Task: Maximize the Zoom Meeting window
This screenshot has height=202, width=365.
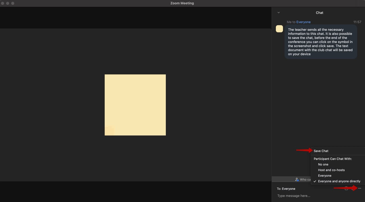Action: [13, 3]
